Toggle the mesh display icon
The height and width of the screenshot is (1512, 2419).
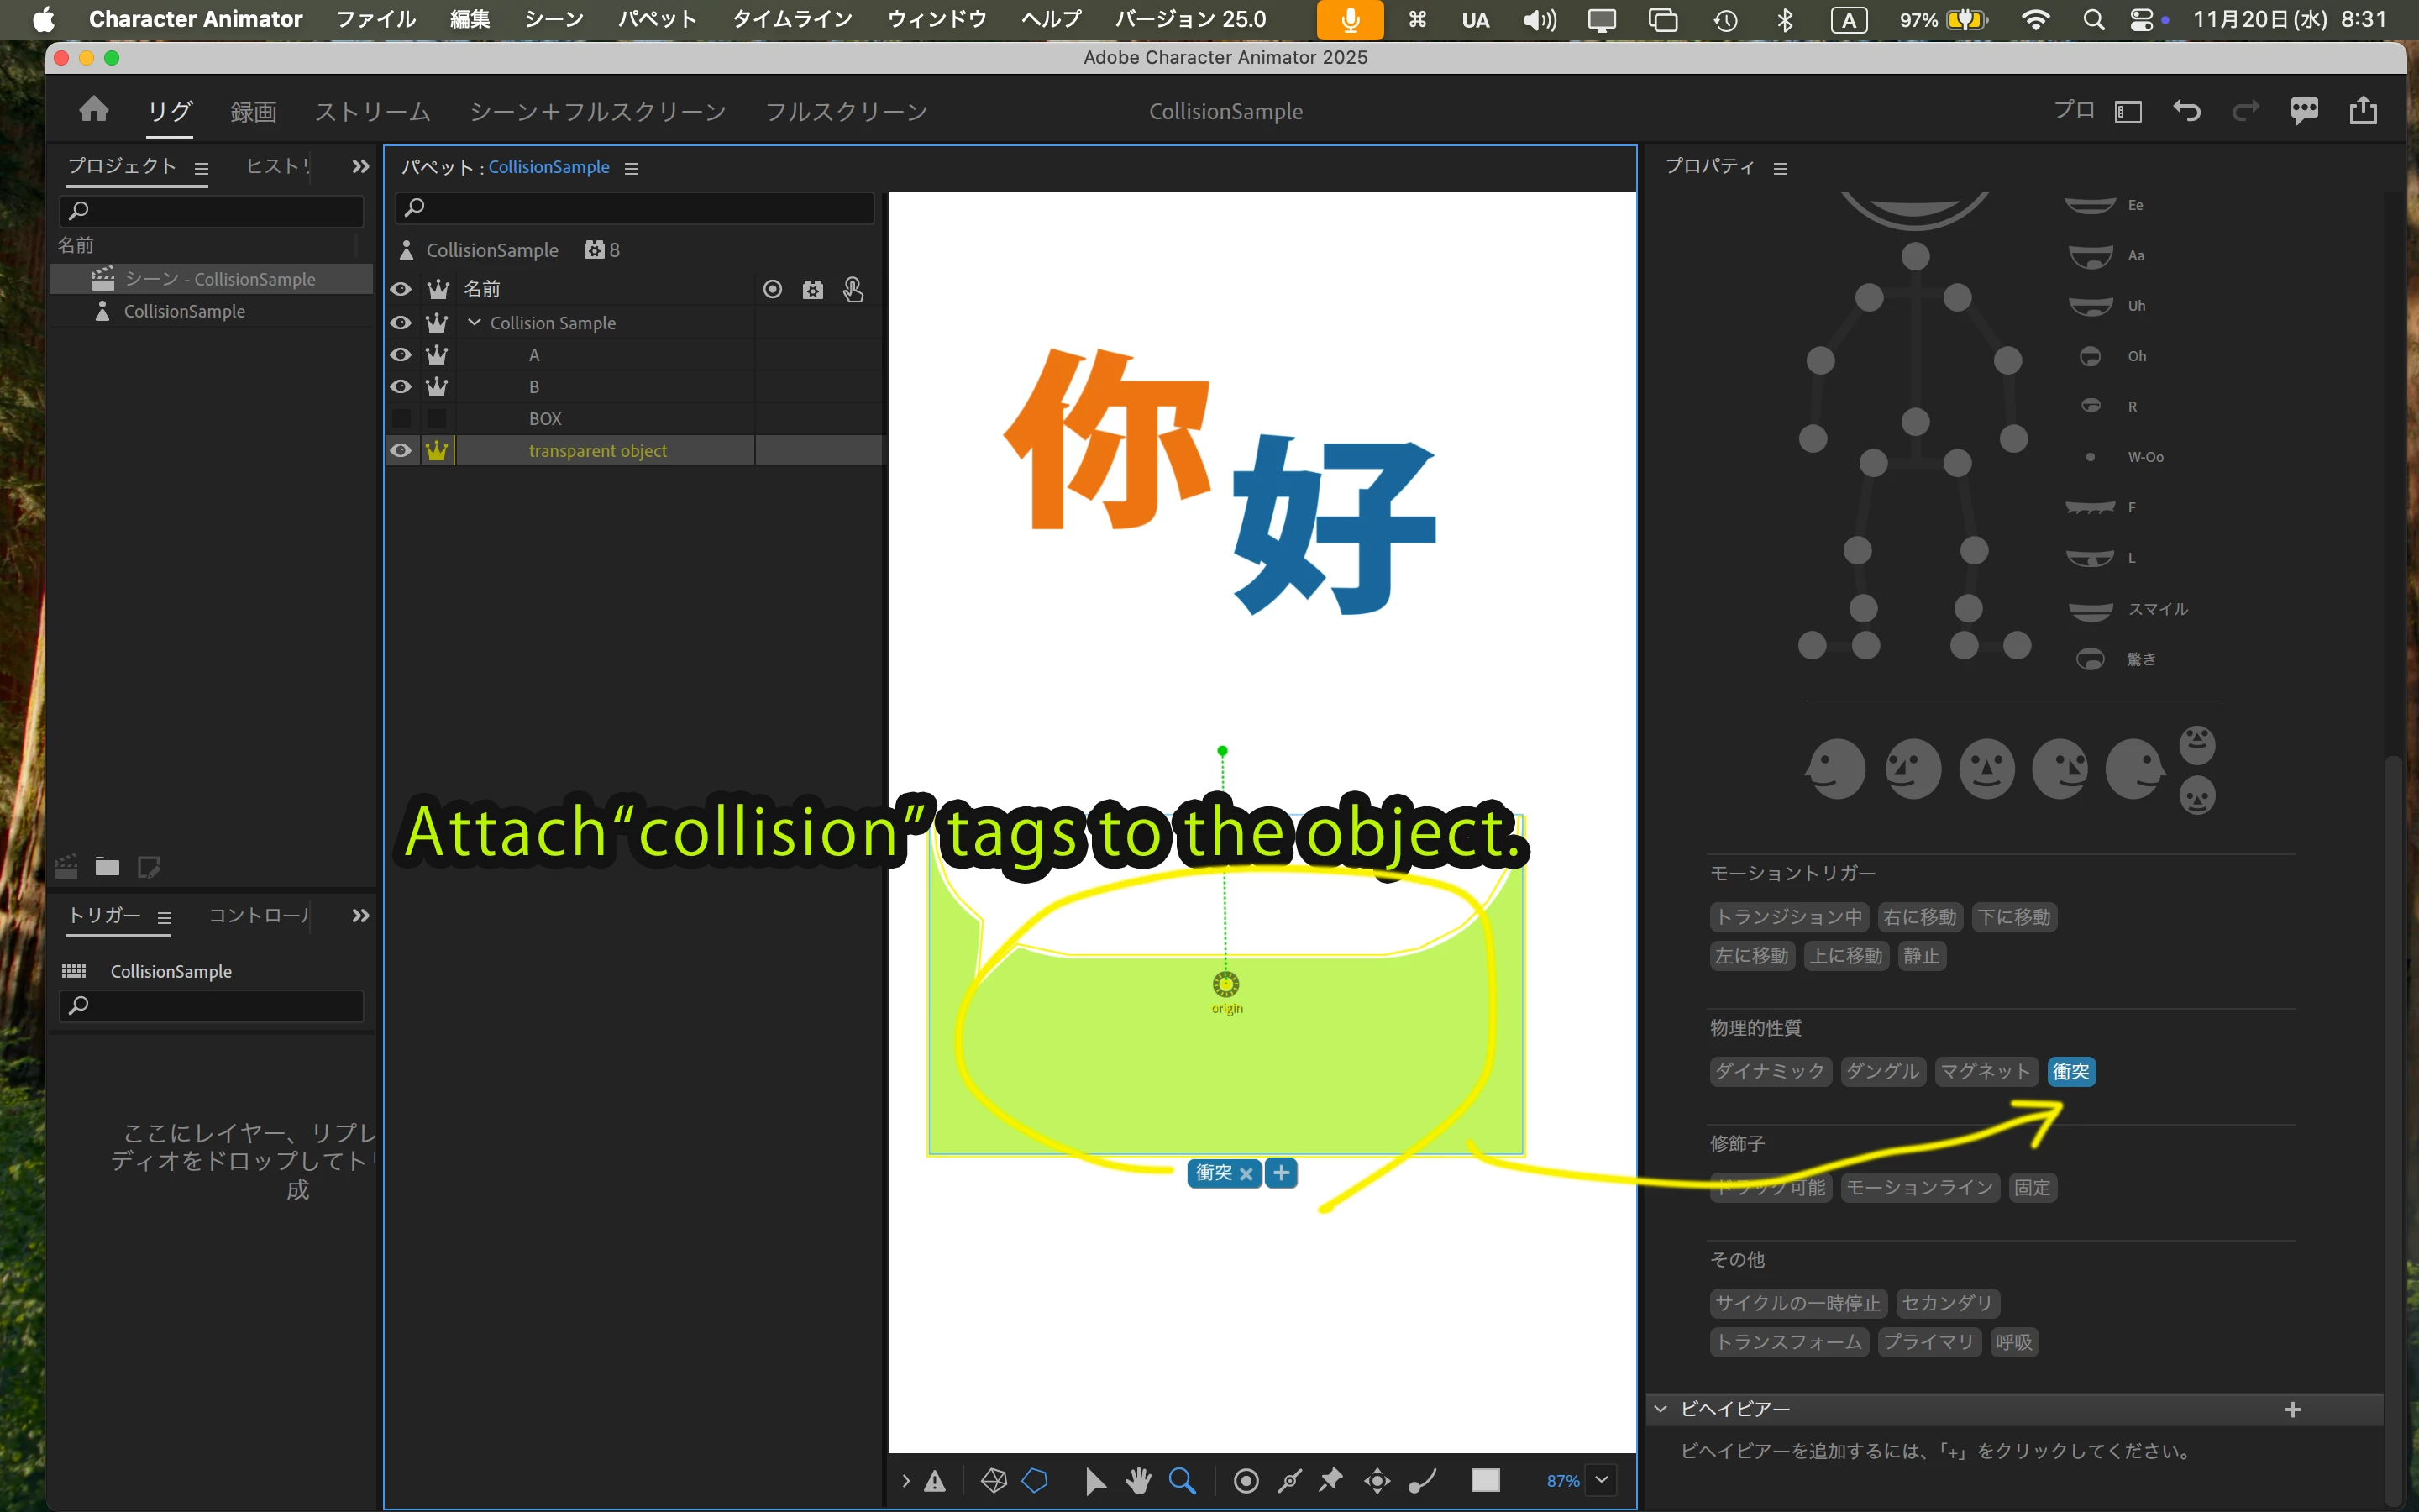coord(994,1480)
